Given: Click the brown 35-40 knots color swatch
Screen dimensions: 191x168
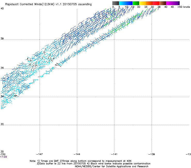Looking at the screenshot, I should click(163, 3).
